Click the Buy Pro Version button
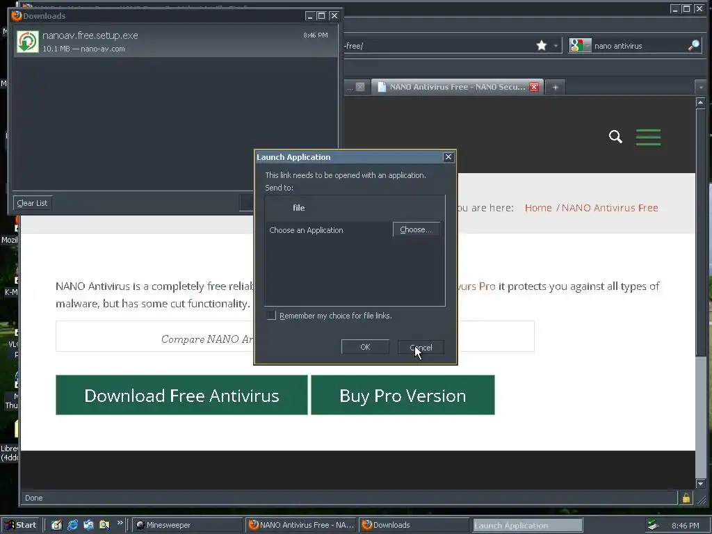This screenshot has width=712, height=534. [x=403, y=395]
